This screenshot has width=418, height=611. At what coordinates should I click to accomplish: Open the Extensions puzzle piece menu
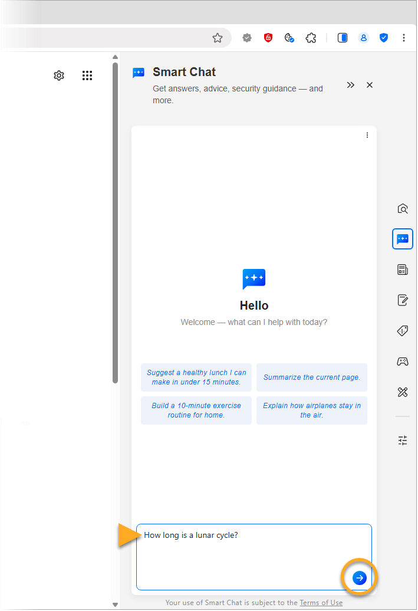pos(311,38)
